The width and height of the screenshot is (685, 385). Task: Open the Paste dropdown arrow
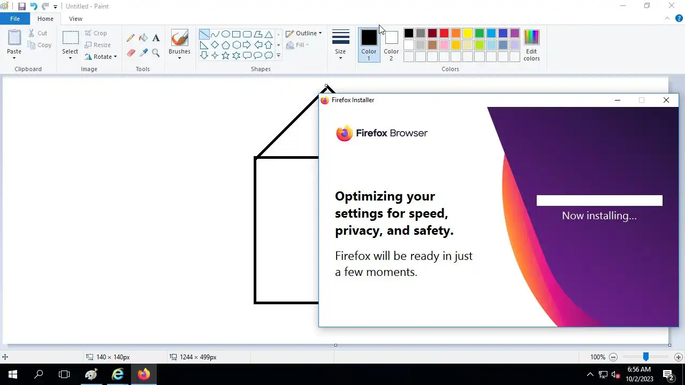point(14,58)
